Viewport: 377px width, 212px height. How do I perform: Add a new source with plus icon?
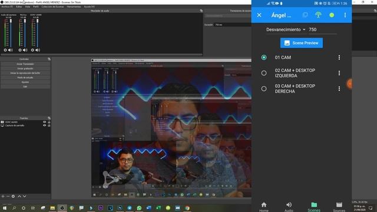[x=3, y=196]
